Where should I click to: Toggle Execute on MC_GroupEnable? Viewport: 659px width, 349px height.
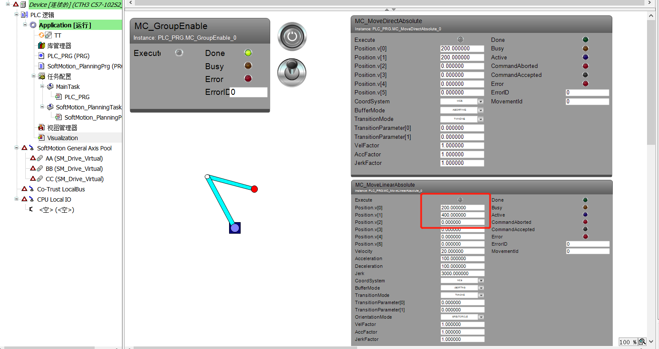pyautogui.click(x=179, y=53)
